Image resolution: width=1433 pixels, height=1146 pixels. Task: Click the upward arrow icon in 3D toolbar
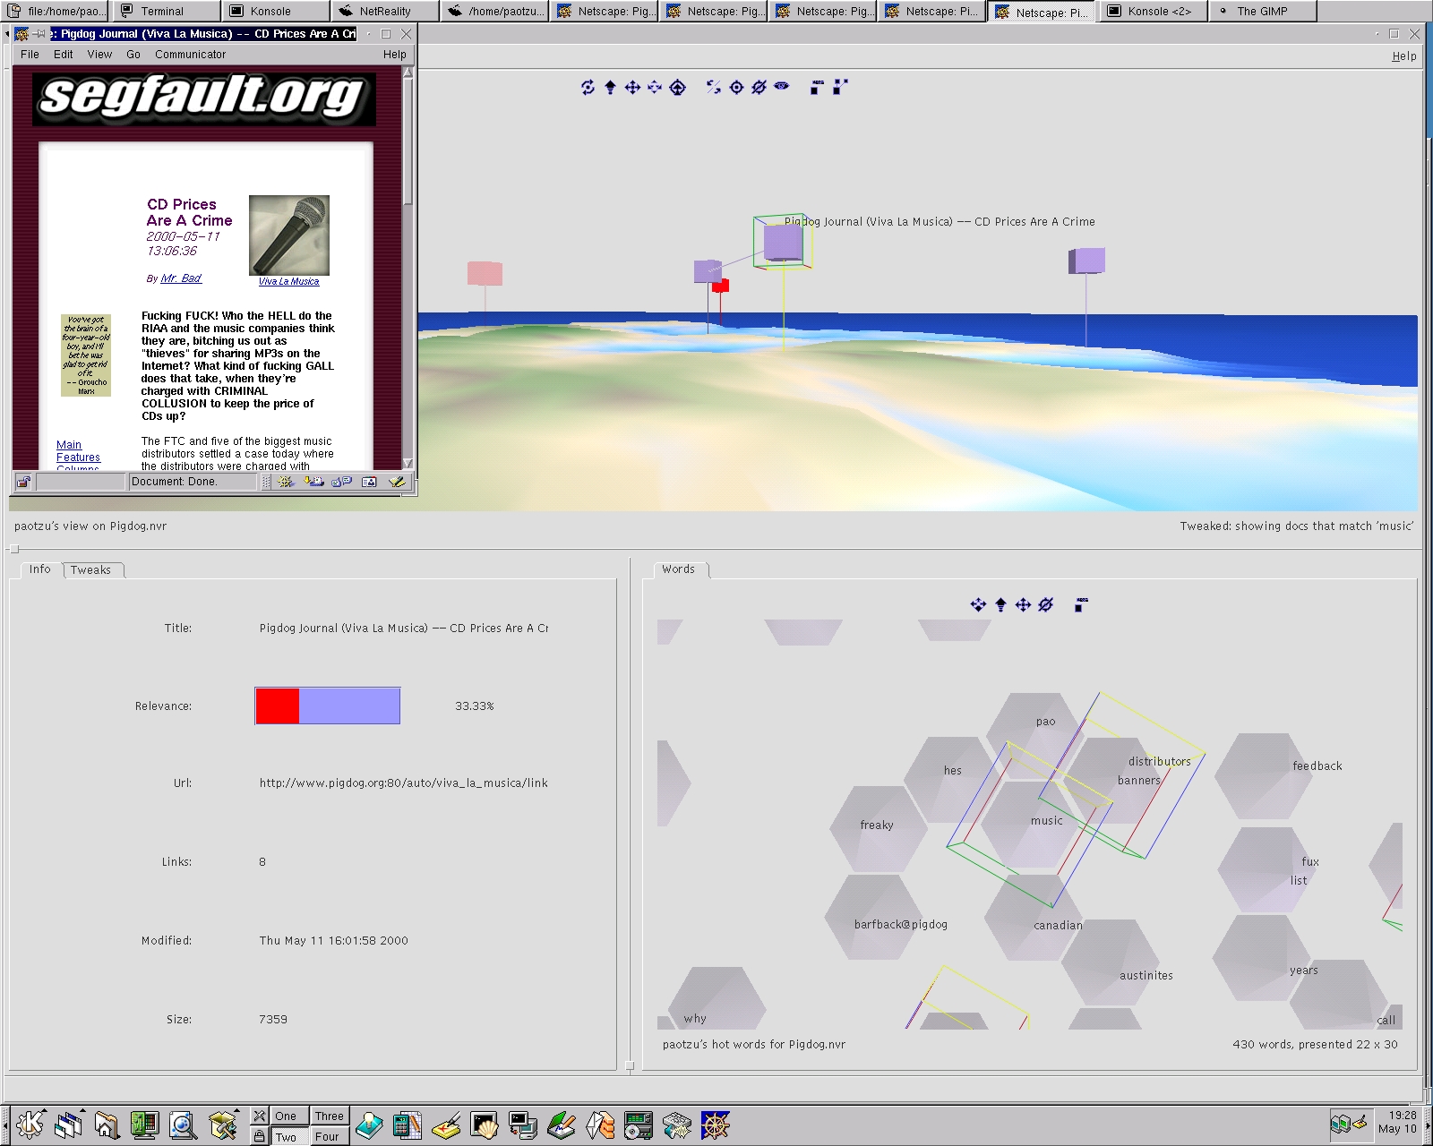610,87
